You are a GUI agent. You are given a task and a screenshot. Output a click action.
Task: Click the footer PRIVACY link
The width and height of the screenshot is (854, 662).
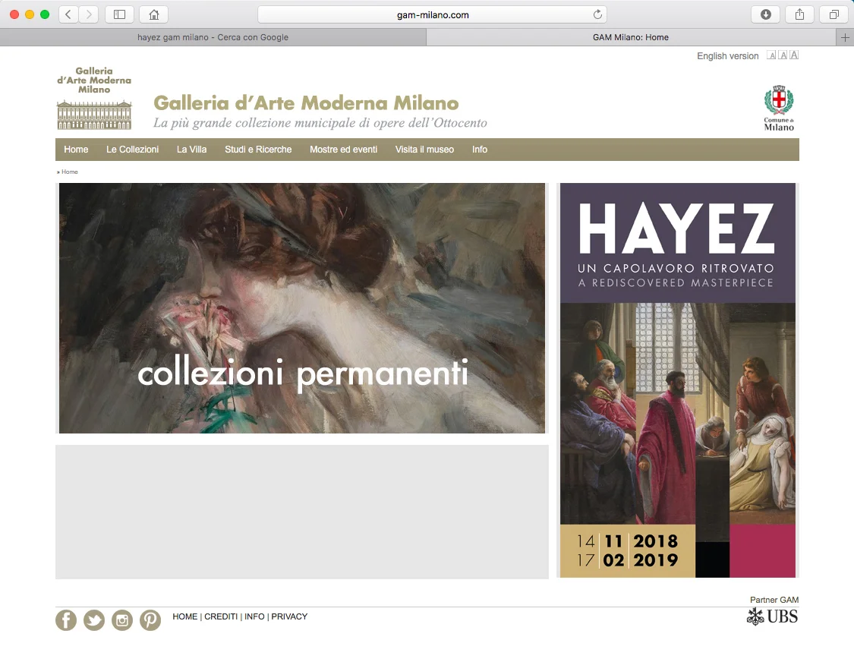point(289,616)
